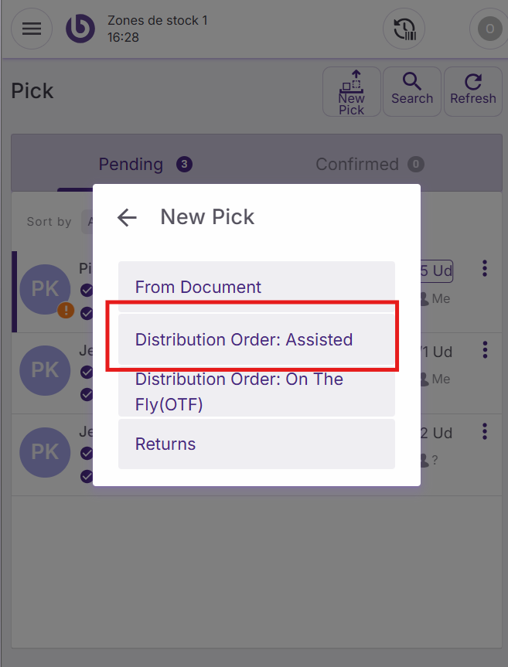Open Search for picks
The width and height of the screenshot is (508, 667).
pyautogui.click(x=412, y=92)
